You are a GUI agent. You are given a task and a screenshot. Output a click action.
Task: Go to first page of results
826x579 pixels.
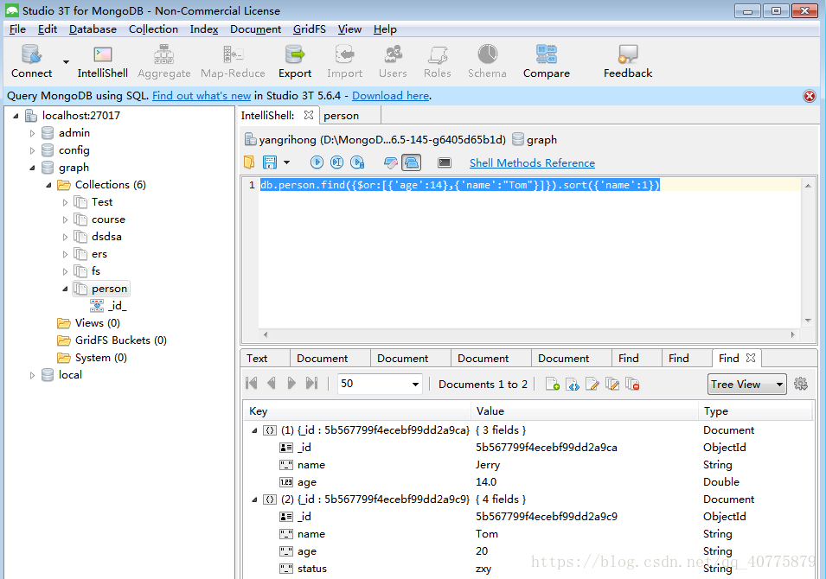(252, 384)
